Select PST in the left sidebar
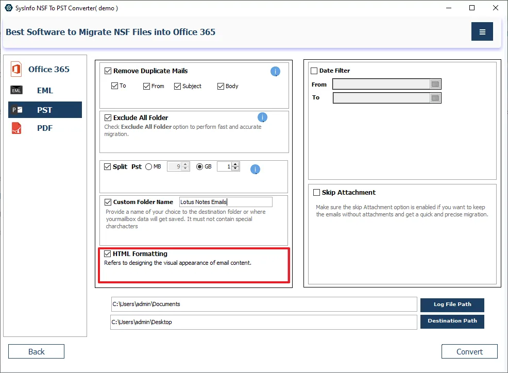508x373 pixels. pos(45,110)
